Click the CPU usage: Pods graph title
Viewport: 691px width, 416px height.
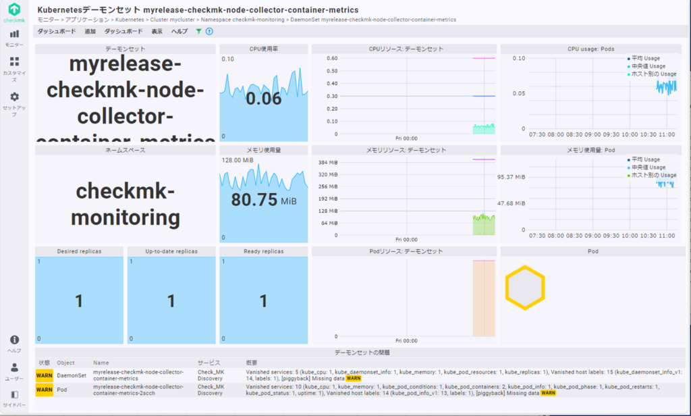[590, 49]
